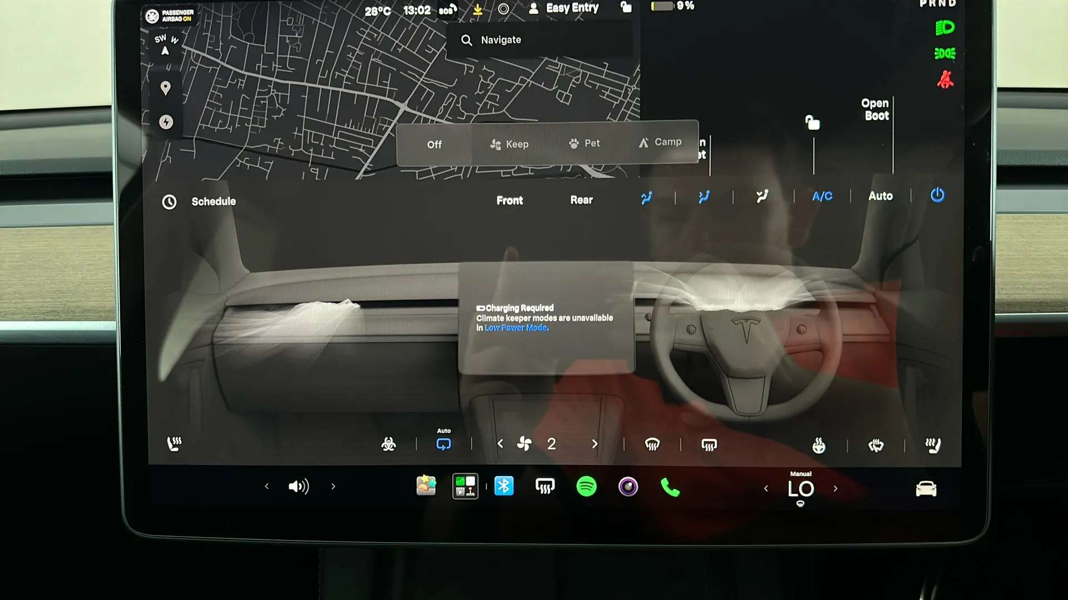Click the Navigate search field

coord(539,40)
